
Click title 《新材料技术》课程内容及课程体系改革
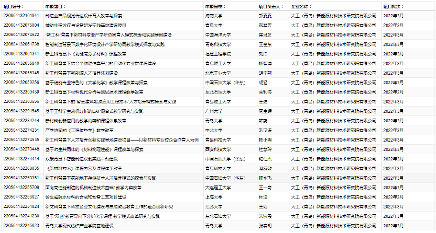coord(83,168)
